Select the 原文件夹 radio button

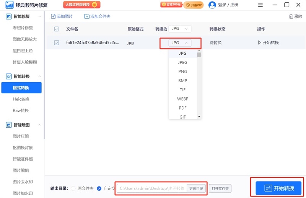(x=73, y=188)
